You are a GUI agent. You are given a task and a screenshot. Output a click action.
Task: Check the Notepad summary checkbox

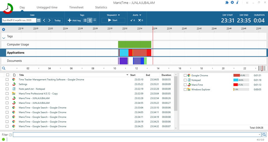185,80
